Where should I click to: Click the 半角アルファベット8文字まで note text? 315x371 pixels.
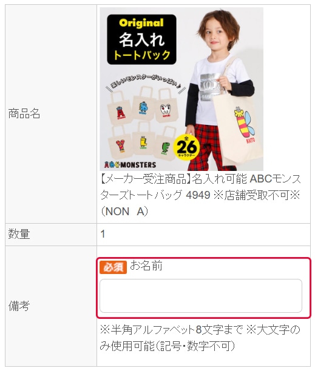pyautogui.click(x=172, y=329)
